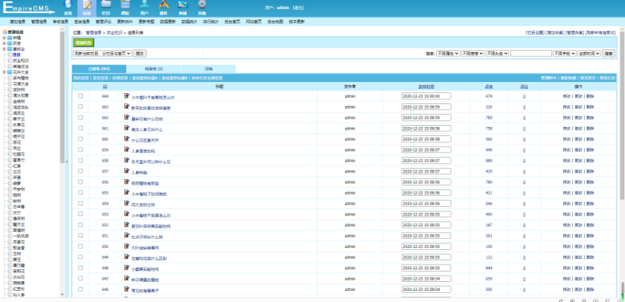This screenshot has height=302, width=625.
Task: Open the 刷新当前栏目 refresh dropdown
Action: pos(103,53)
